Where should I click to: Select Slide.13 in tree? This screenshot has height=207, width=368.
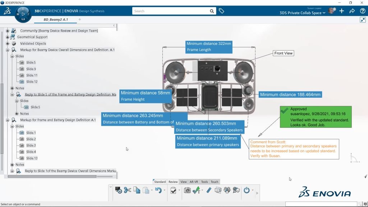click(32, 158)
